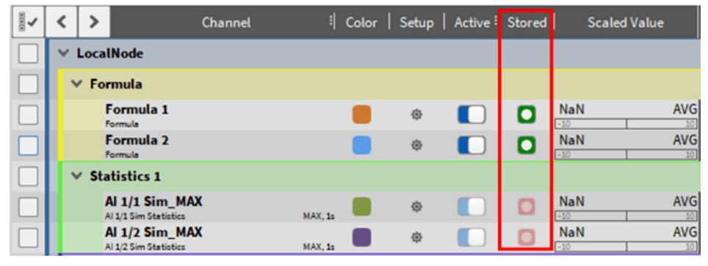Toggle stored indicator for Formula 1
The width and height of the screenshot is (708, 266).
(527, 114)
